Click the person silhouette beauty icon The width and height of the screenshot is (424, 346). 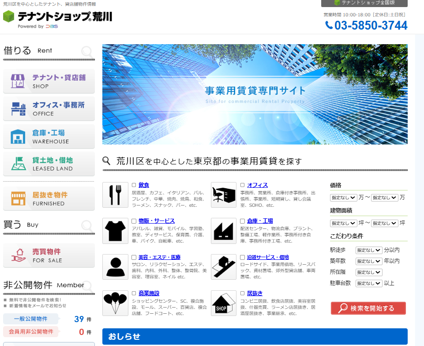pos(115,267)
